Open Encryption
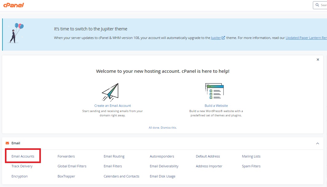327x187 pixels. click(19, 176)
